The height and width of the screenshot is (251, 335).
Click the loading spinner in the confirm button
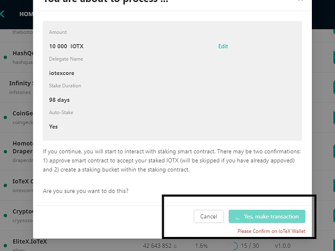click(237, 216)
